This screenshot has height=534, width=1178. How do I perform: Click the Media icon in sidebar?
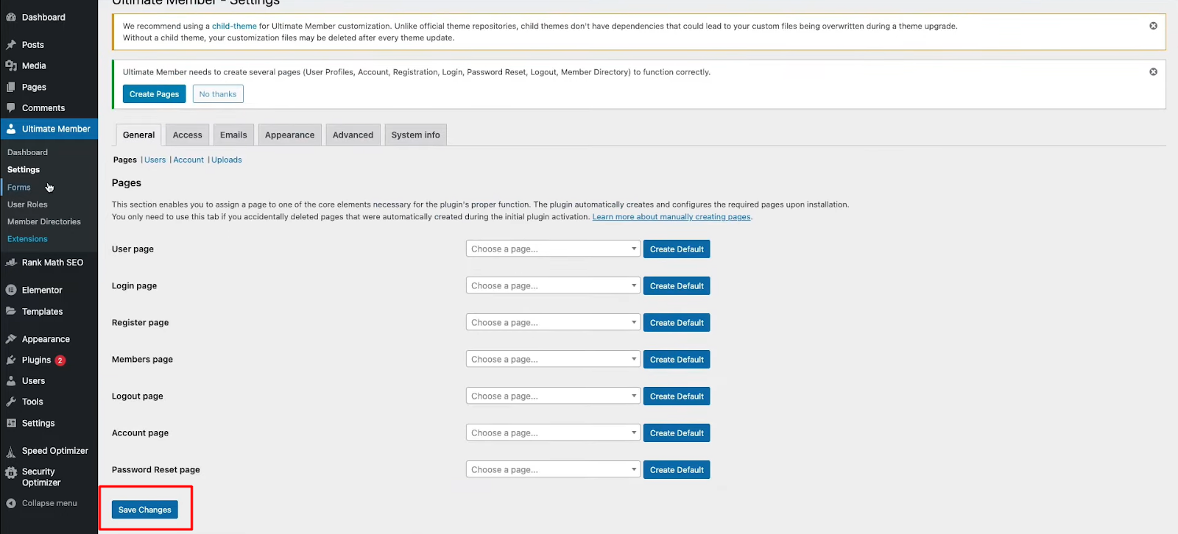11,66
